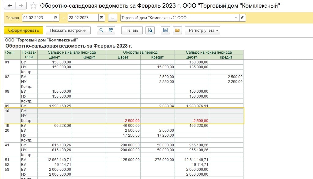This screenshot has width=313, height=179.
Task: Send report by email envelope icon
Action: [x=177, y=30]
